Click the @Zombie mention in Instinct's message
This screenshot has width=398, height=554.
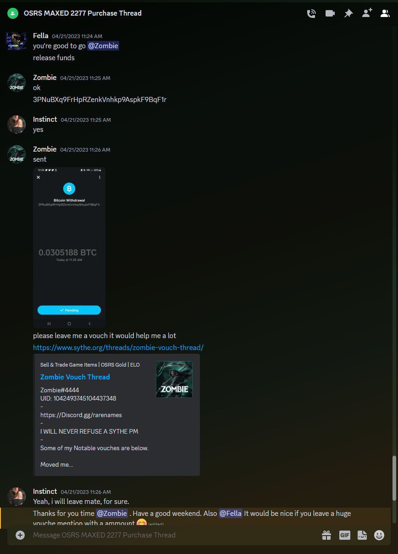[x=112, y=513]
